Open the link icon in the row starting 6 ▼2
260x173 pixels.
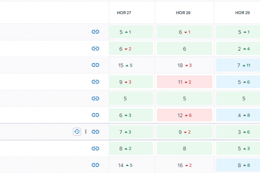pyautogui.click(x=95, y=49)
